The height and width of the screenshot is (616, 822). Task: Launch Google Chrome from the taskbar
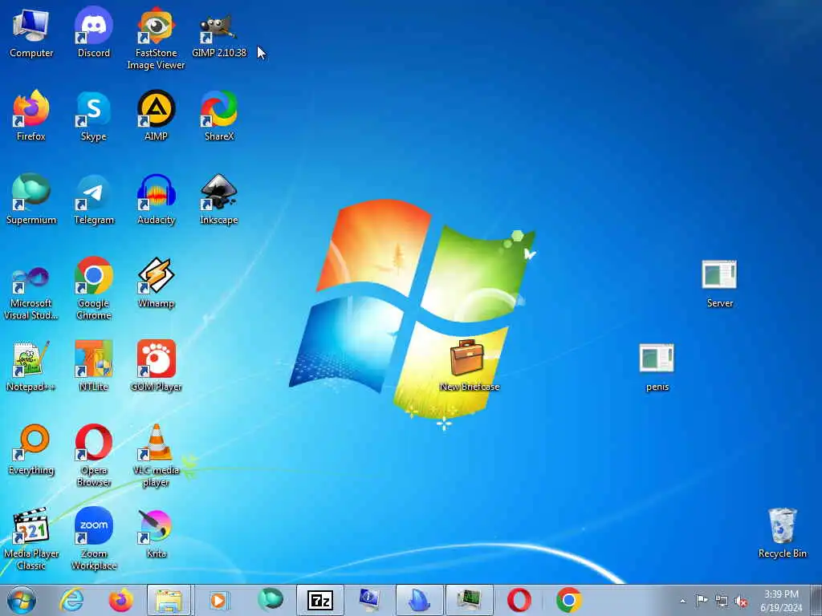pyautogui.click(x=568, y=600)
